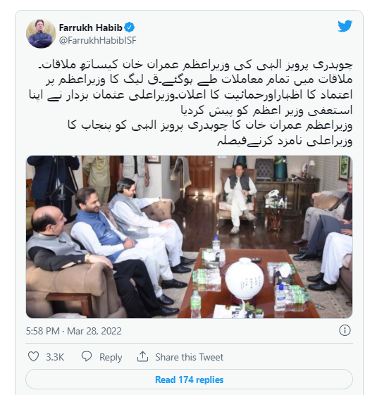
Task: Open Read 174 replies
Action: pos(189,380)
